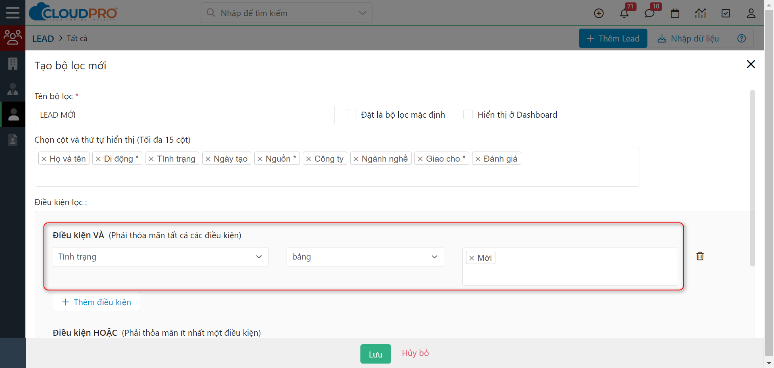Open the building organization sidebar icon
774x368 pixels.
click(12, 63)
